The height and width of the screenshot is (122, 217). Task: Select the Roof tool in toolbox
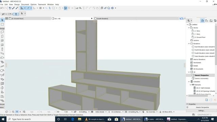tap(2, 71)
